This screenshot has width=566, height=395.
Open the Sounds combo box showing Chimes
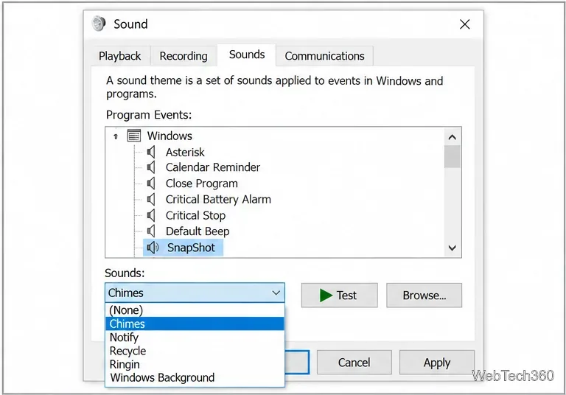click(195, 293)
